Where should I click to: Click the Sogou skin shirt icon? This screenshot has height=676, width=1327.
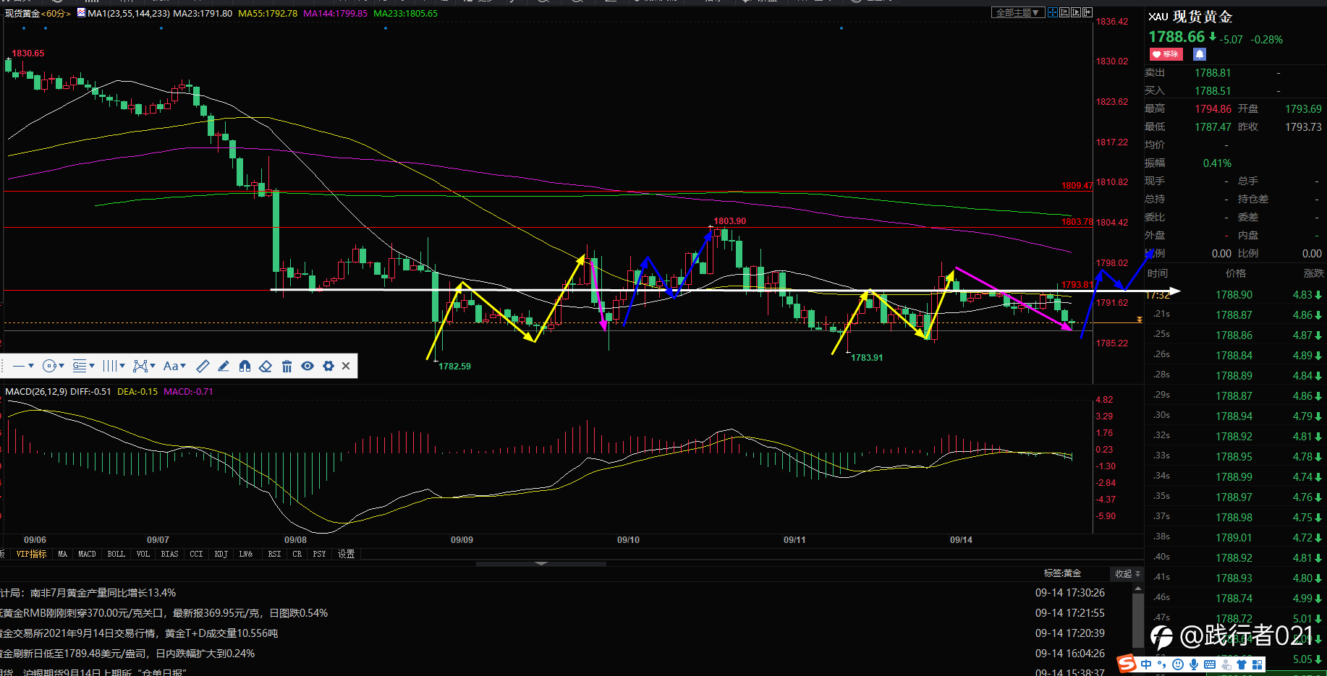pos(1242,664)
